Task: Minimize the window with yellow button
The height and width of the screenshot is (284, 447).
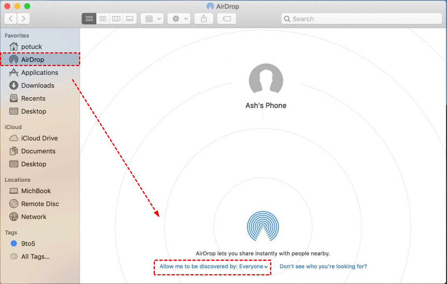Action: tap(17, 6)
